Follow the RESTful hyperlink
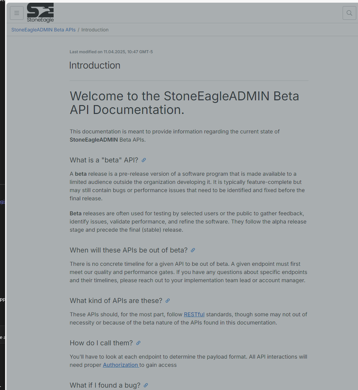 (x=194, y=314)
